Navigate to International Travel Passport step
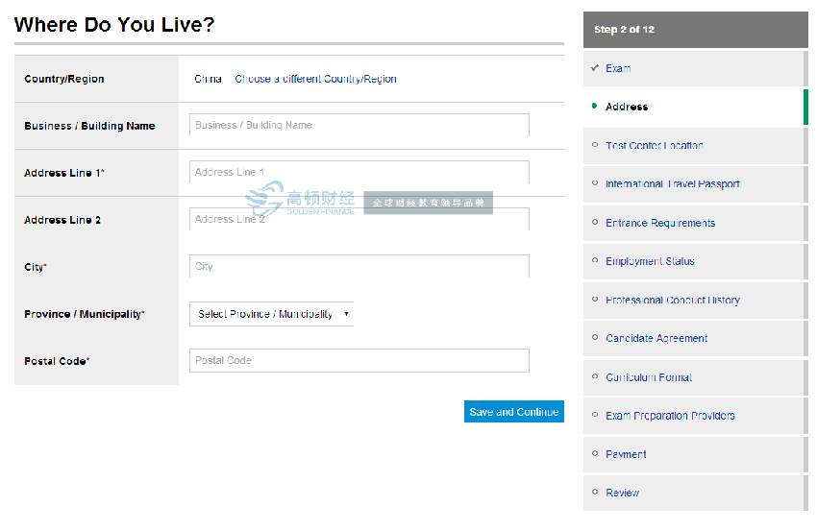The height and width of the screenshot is (531, 817). pyautogui.click(x=672, y=184)
